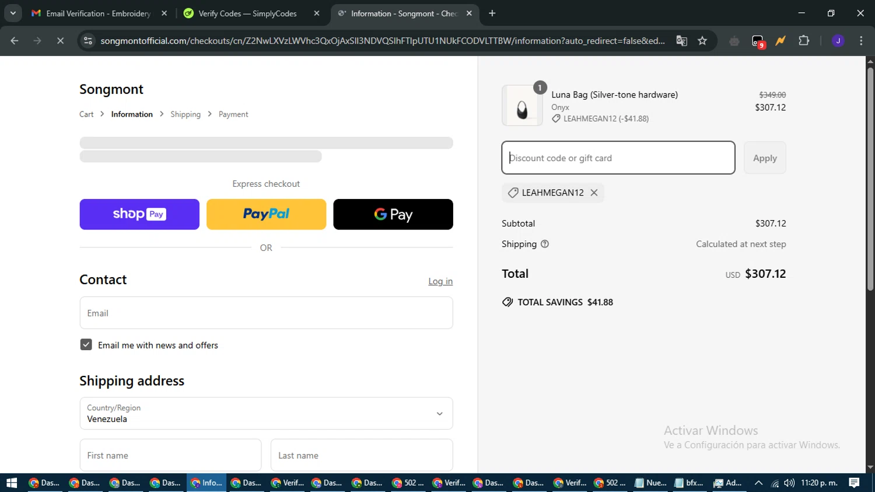Go back to the previous page
This screenshot has height=492, width=875.
pyautogui.click(x=15, y=41)
